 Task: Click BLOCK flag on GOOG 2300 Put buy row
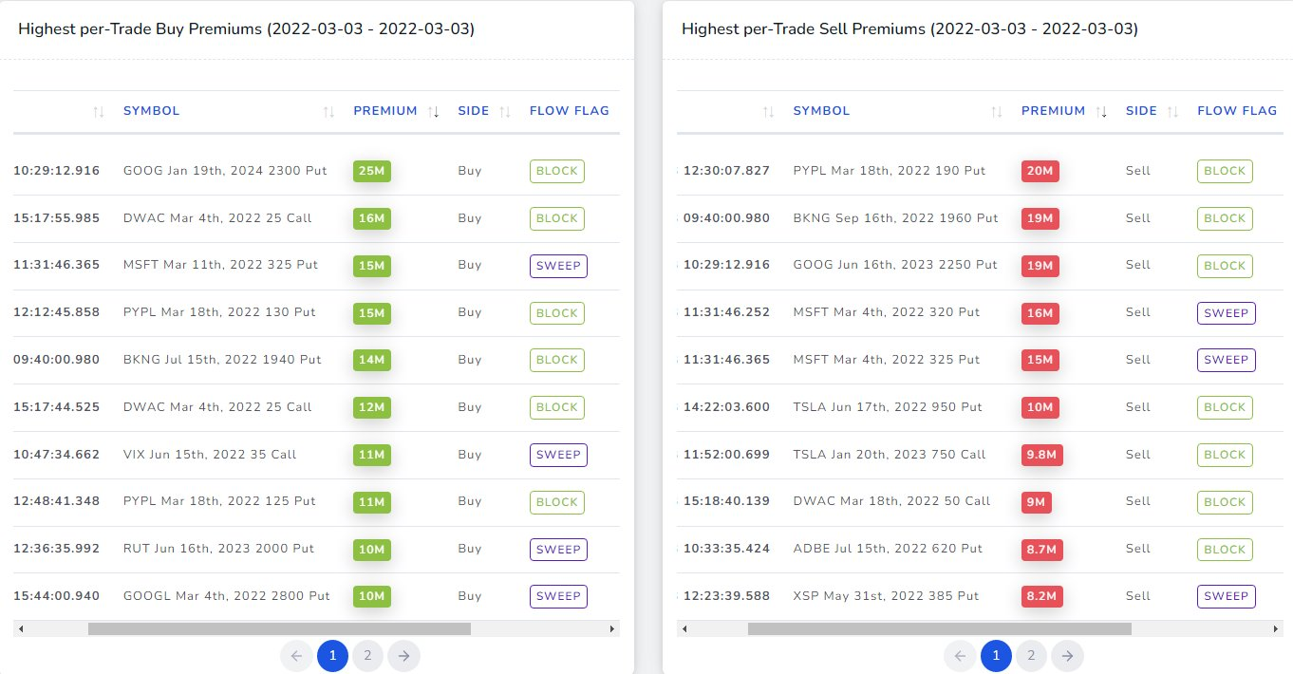click(557, 171)
